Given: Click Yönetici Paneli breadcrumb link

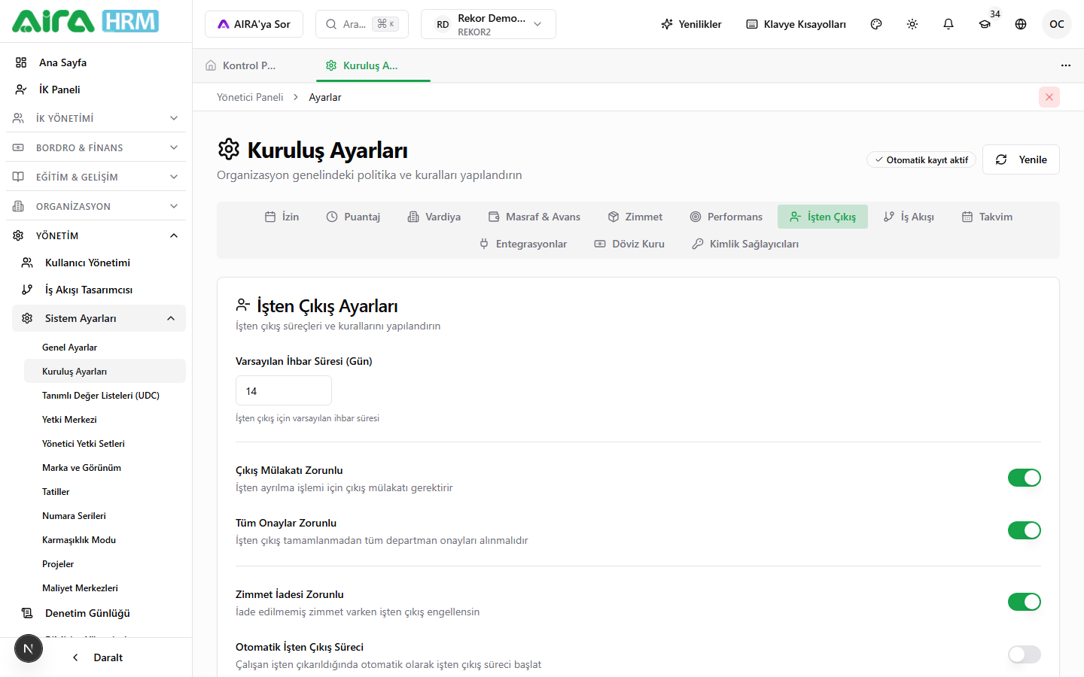Looking at the screenshot, I should (250, 97).
